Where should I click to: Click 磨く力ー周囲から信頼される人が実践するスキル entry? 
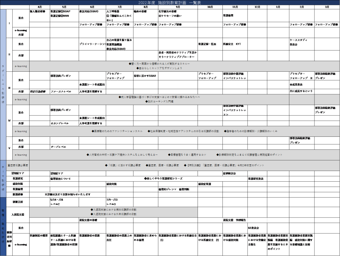[159, 63]
